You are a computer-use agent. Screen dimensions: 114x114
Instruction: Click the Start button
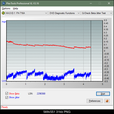click(x=103, y=94)
